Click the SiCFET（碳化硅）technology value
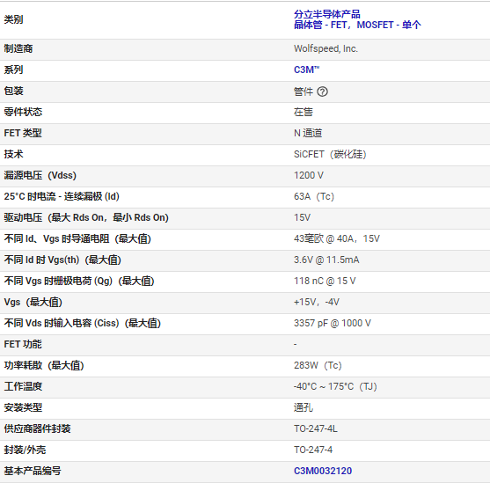The image size is (490, 483). click(x=330, y=154)
